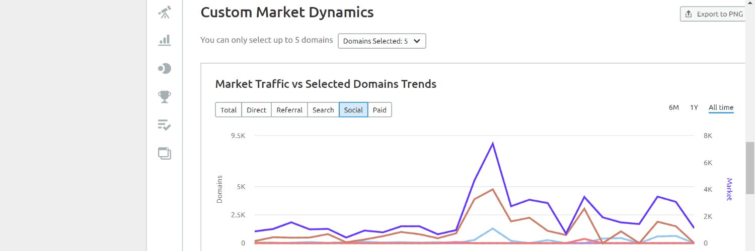Set time range to 1Y
755x251 pixels.
(x=694, y=107)
